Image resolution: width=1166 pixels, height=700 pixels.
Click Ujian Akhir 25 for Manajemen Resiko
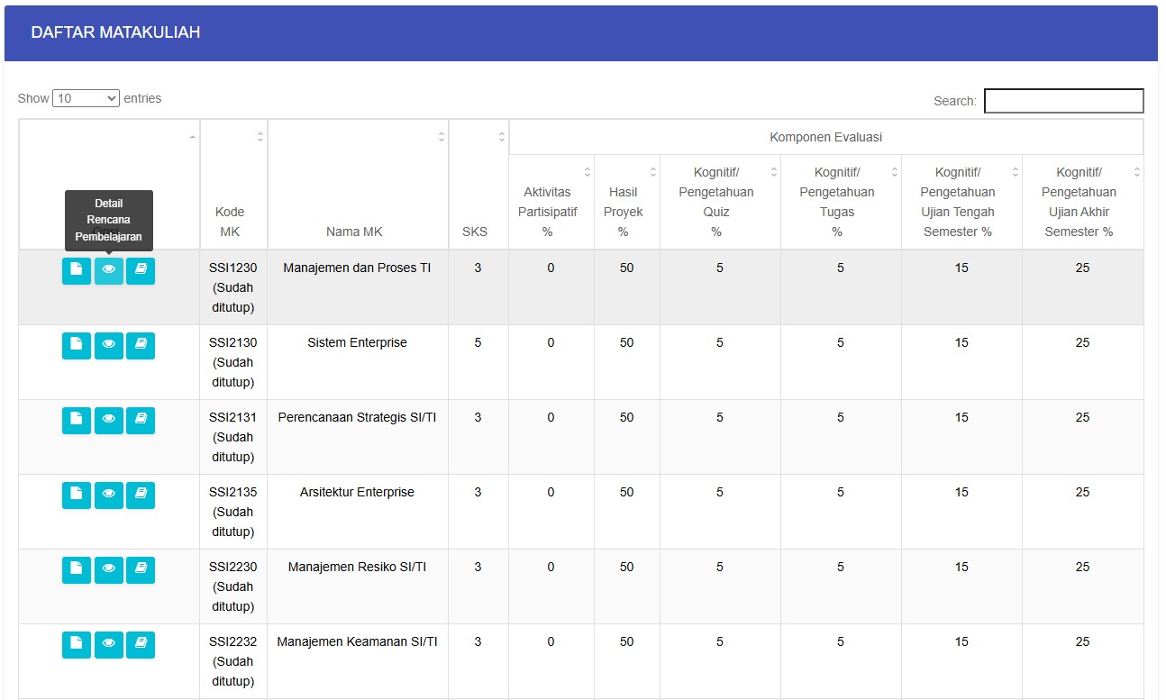(1082, 567)
